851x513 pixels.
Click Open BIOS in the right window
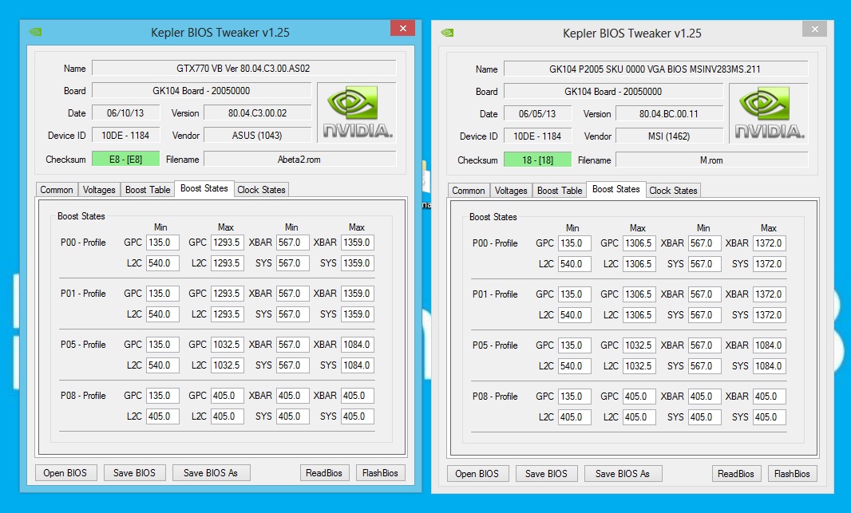pos(477,474)
